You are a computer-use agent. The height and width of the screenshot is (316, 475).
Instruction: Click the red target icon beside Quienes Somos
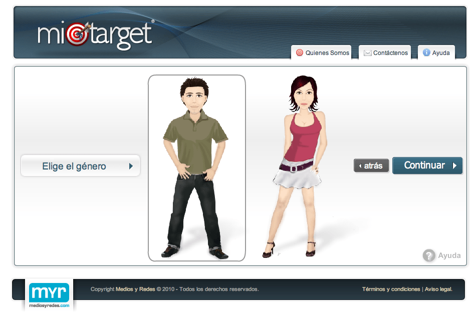pos(300,52)
